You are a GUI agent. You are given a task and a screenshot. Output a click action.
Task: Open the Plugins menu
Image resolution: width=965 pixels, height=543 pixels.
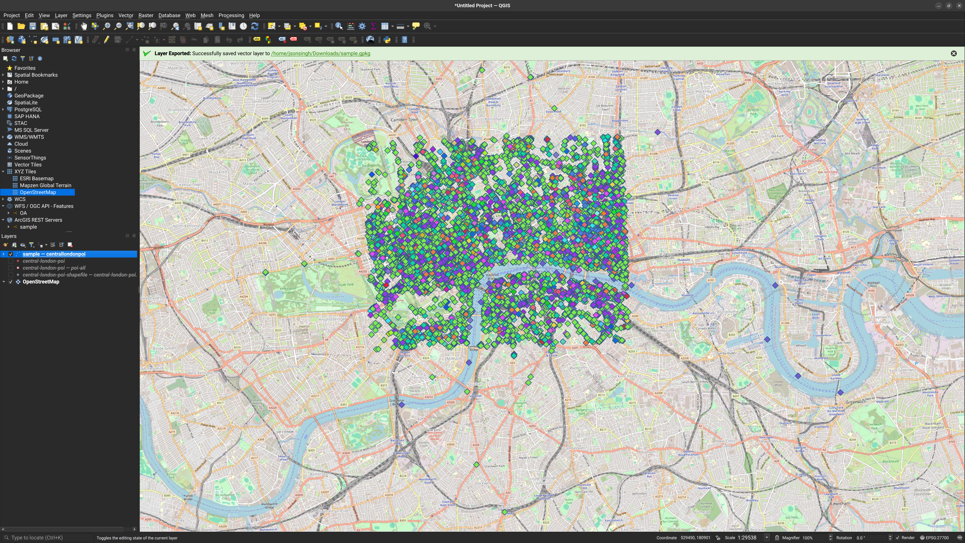pos(105,15)
